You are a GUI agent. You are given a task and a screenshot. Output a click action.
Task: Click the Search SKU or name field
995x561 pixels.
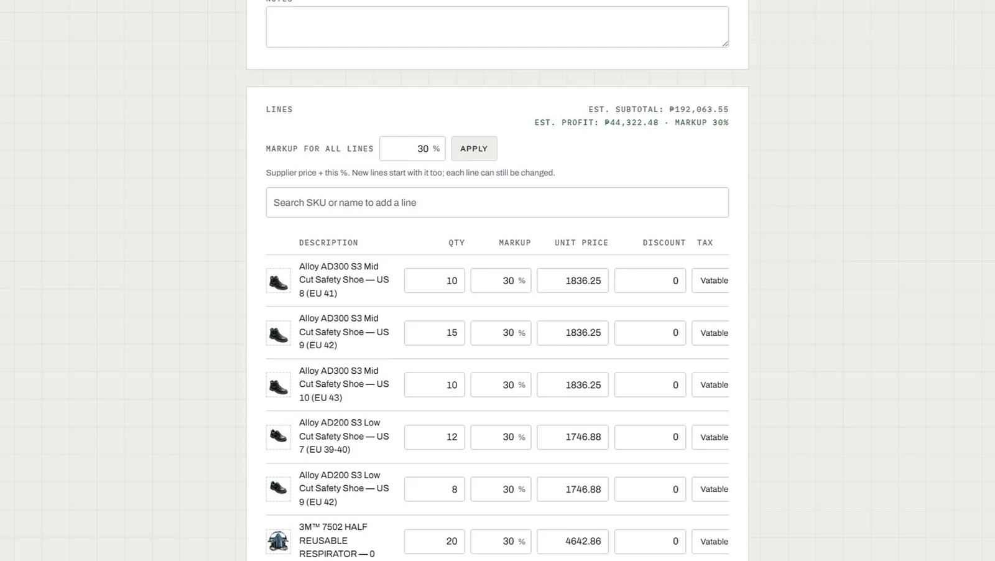[x=497, y=203]
